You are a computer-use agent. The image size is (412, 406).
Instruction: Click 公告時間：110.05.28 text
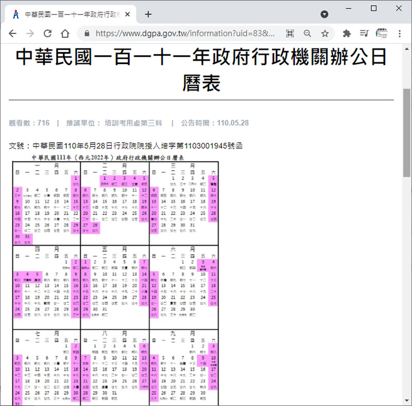pos(215,123)
